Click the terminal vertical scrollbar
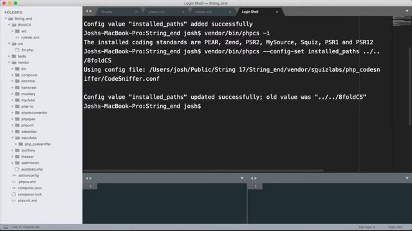The image size is (412, 231). coord(410,85)
